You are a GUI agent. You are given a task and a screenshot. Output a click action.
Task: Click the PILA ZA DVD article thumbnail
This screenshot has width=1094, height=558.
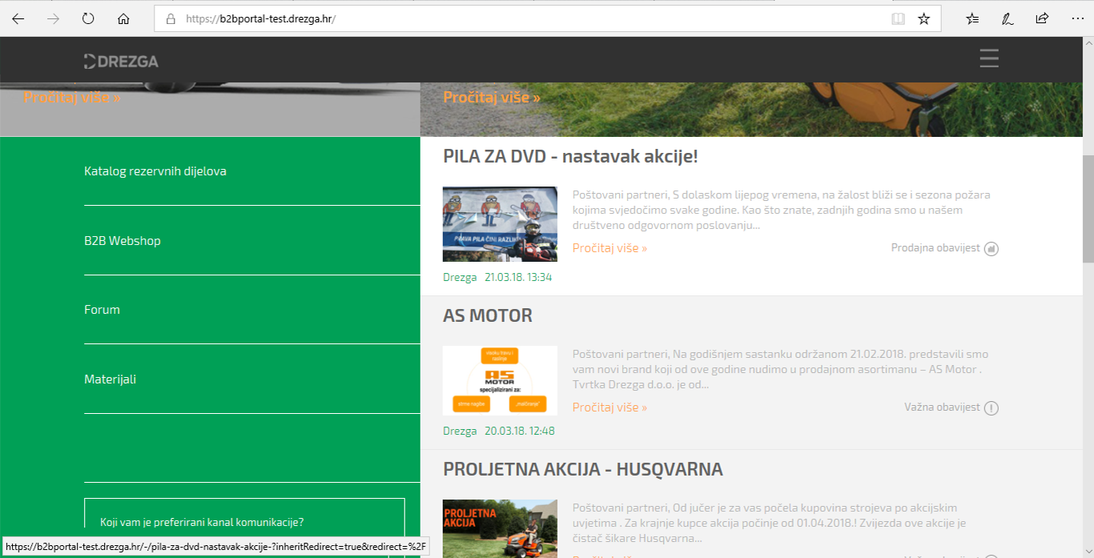click(500, 224)
